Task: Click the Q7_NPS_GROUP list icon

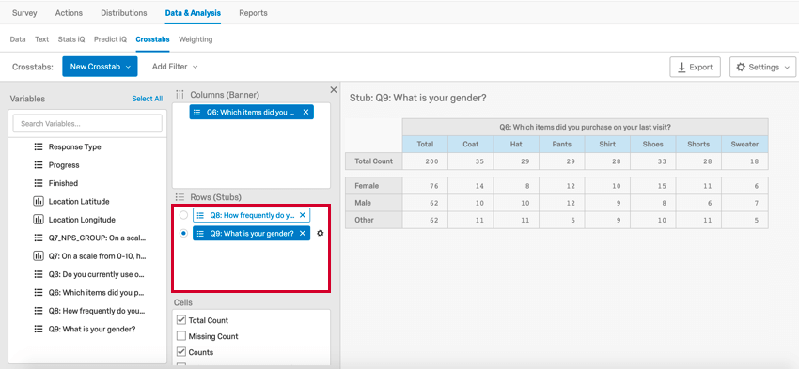Action: (39, 238)
